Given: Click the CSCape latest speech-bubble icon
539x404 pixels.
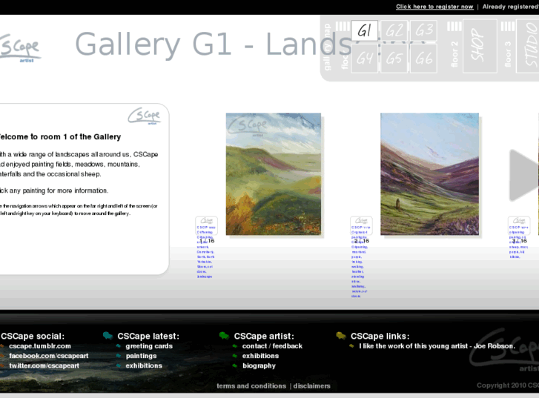Looking at the screenshot, I should pyautogui.click(x=108, y=336).
